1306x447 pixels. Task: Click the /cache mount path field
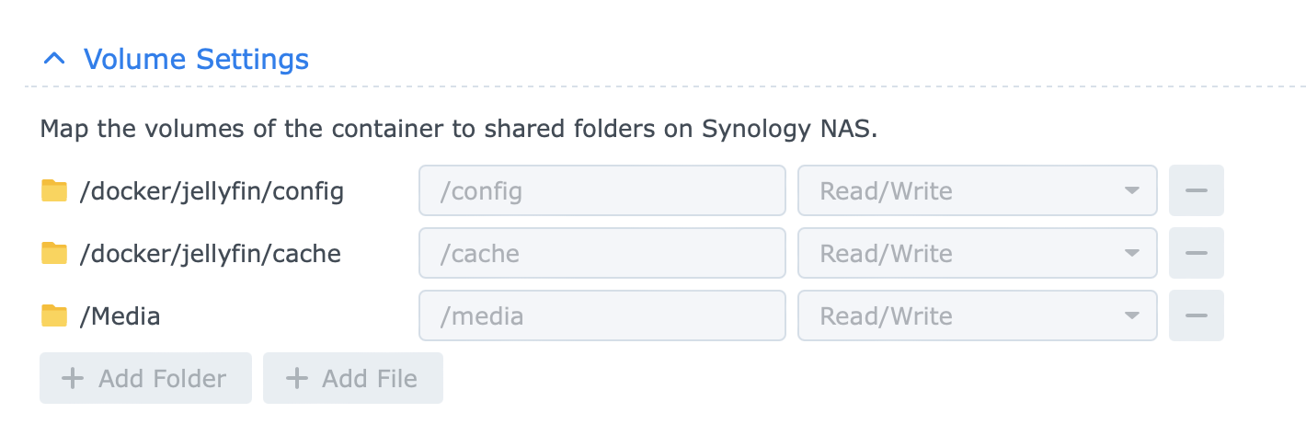coord(601,254)
